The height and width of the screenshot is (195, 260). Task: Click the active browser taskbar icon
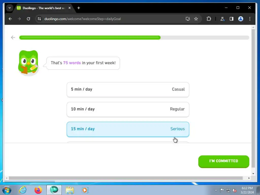click(54, 190)
